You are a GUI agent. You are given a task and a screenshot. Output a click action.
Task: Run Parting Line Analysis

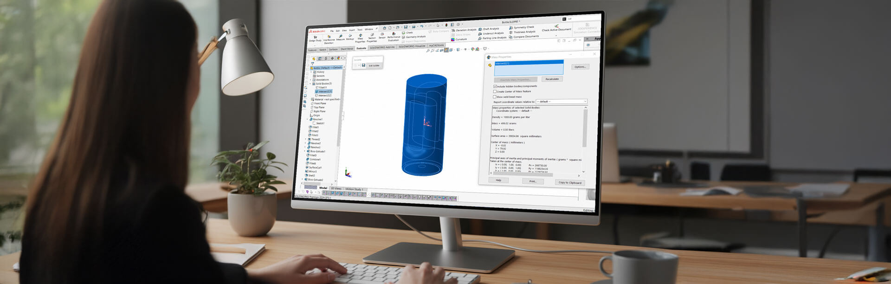click(492, 38)
